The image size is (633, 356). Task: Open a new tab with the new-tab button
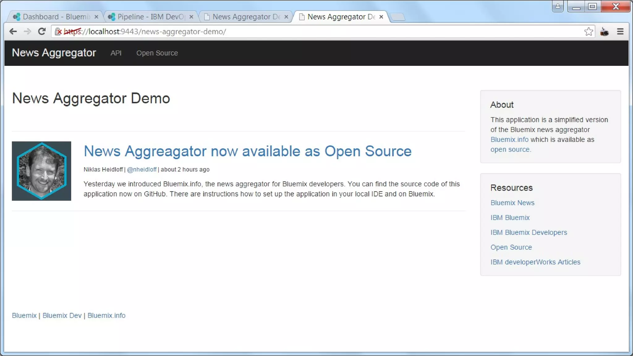click(x=398, y=17)
